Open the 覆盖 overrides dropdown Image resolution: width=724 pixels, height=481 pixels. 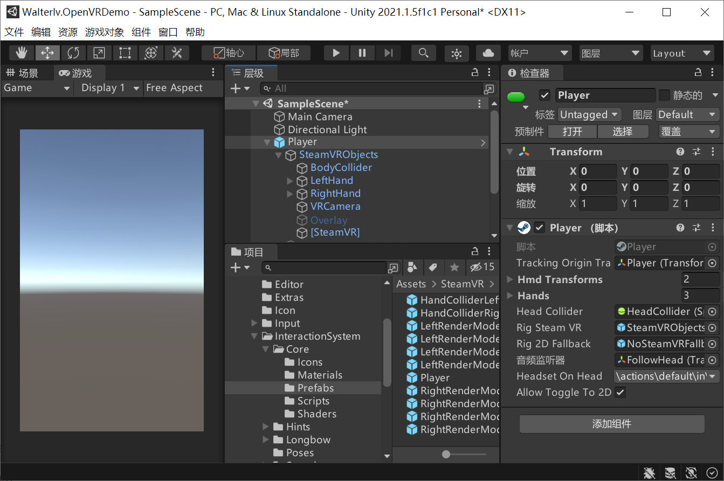[x=689, y=132]
